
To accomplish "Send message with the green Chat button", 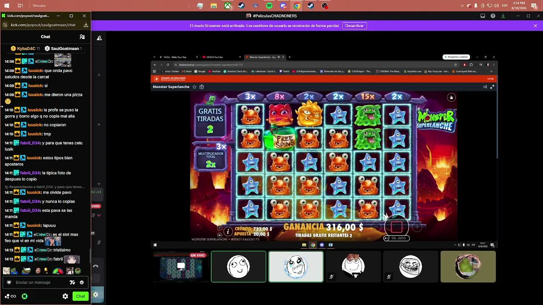I will (x=81, y=296).
